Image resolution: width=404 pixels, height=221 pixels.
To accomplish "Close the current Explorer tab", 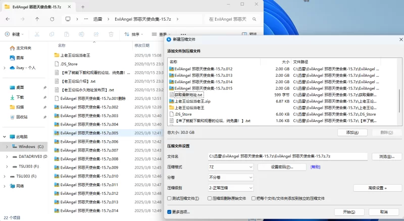I will point(69,7).
